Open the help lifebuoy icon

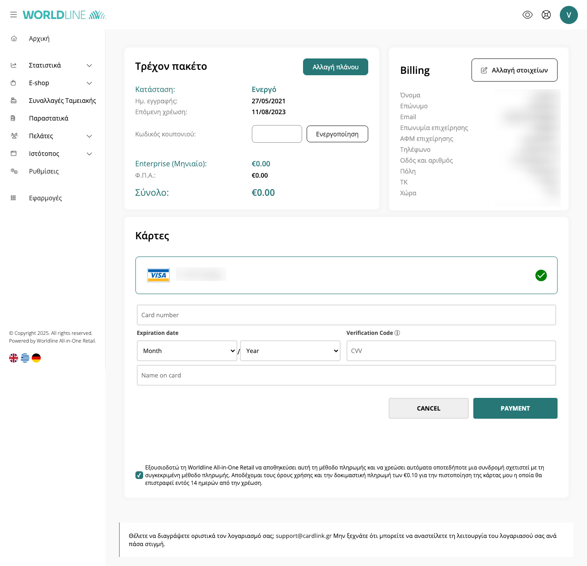(x=546, y=15)
